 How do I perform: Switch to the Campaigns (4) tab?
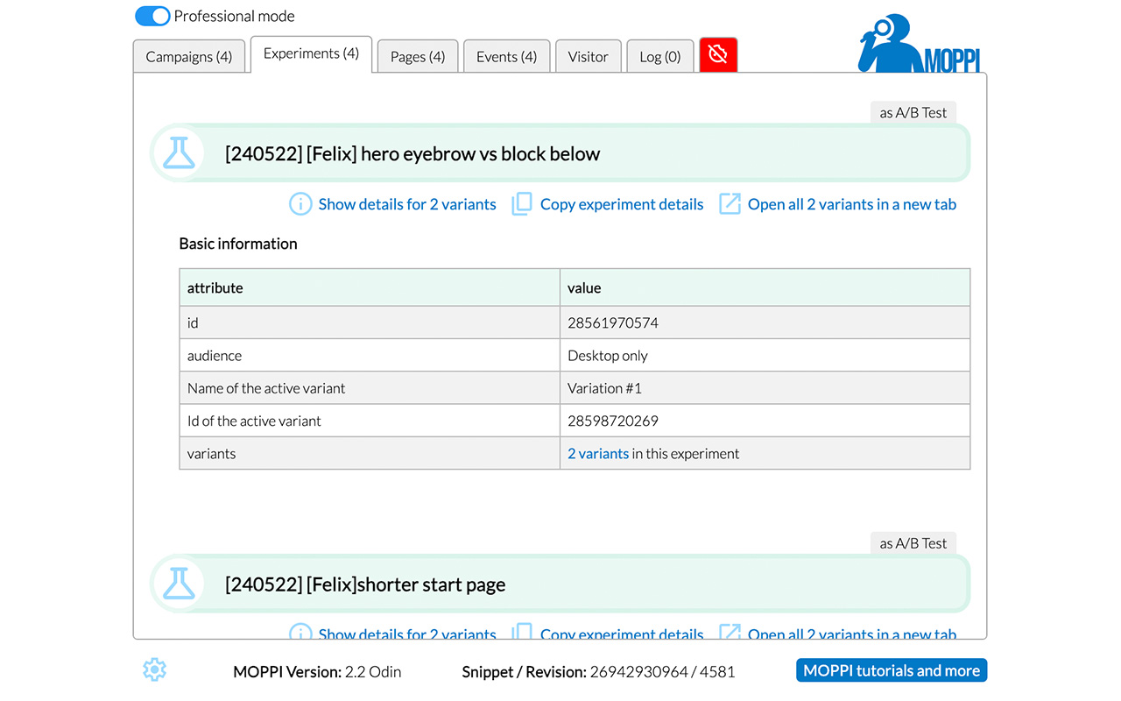(189, 57)
